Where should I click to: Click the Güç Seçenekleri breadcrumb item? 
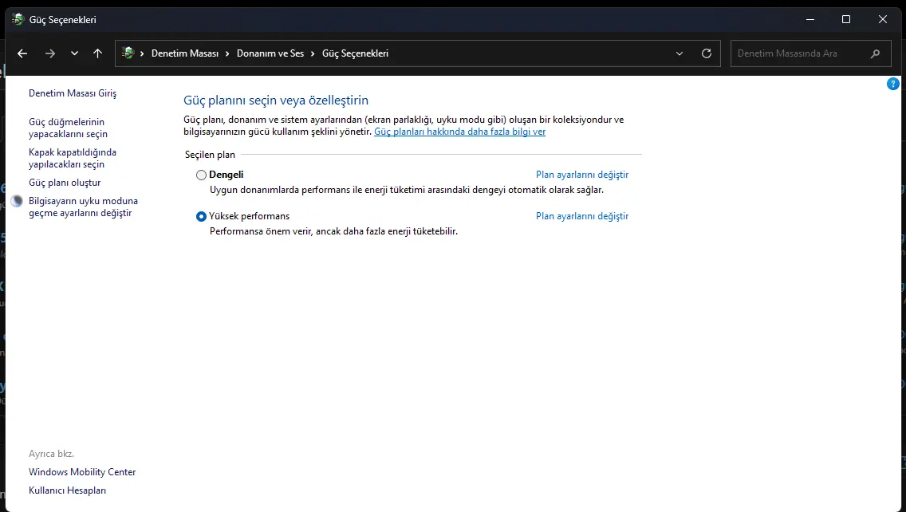[356, 53]
